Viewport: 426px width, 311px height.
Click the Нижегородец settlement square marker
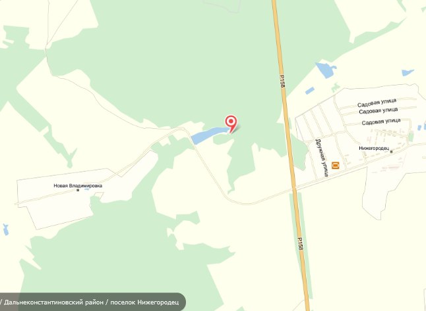pyautogui.click(x=391, y=152)
